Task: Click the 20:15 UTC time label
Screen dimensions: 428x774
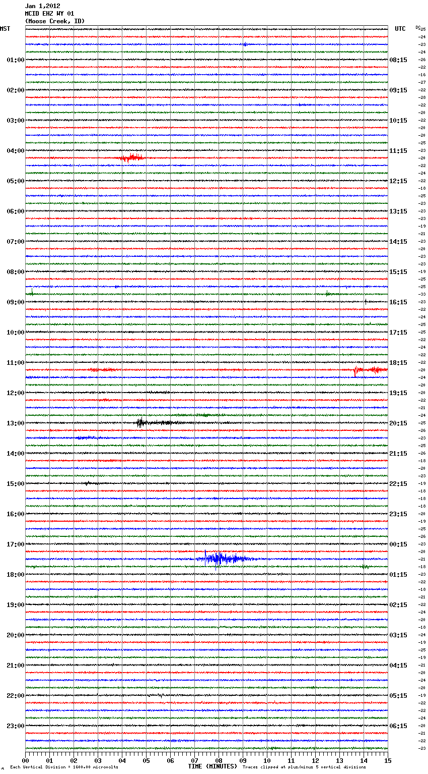Action: pos(398,423)
